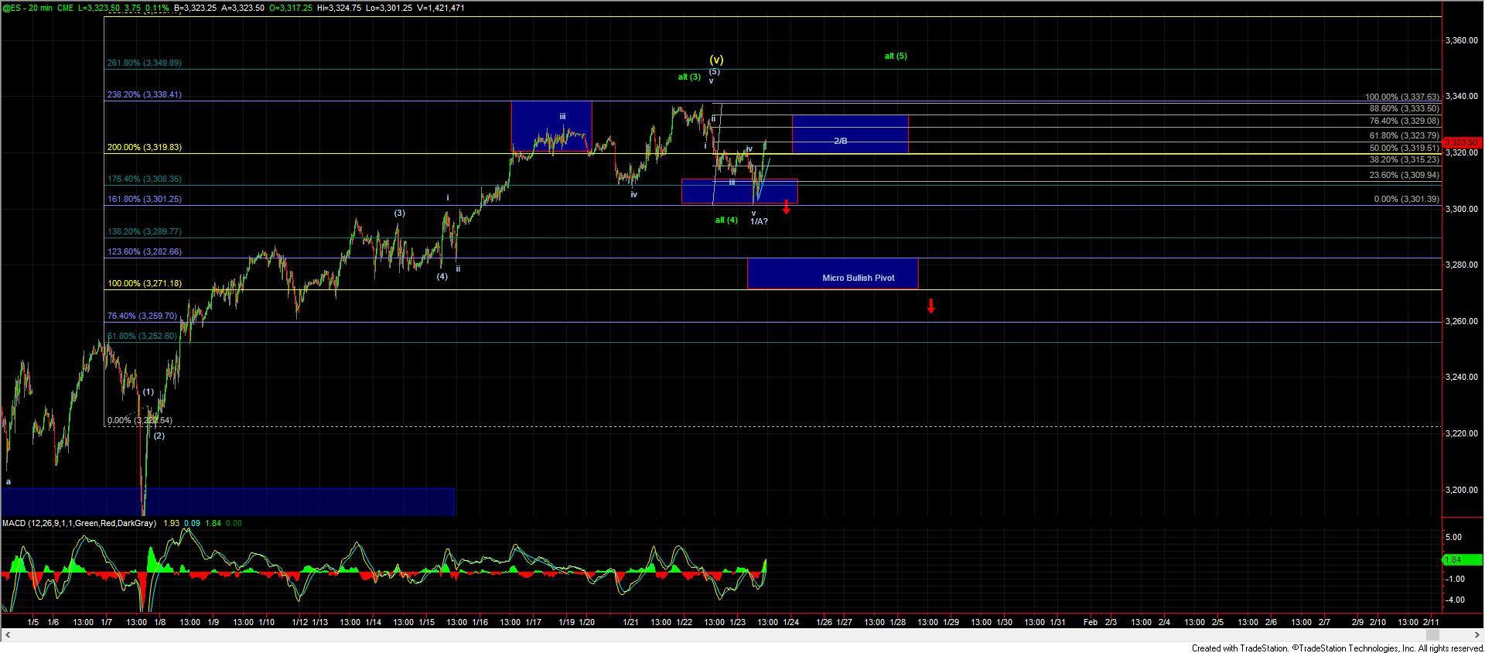
Task: Select the (1) wave label
Action: pos(148,391)
